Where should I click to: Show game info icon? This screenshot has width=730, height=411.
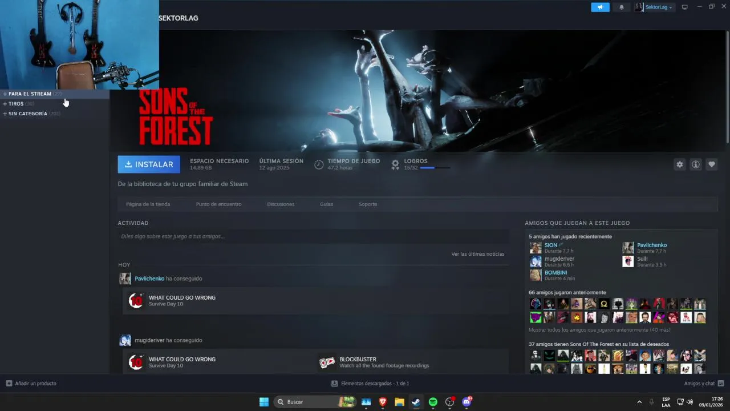[696, 164]
